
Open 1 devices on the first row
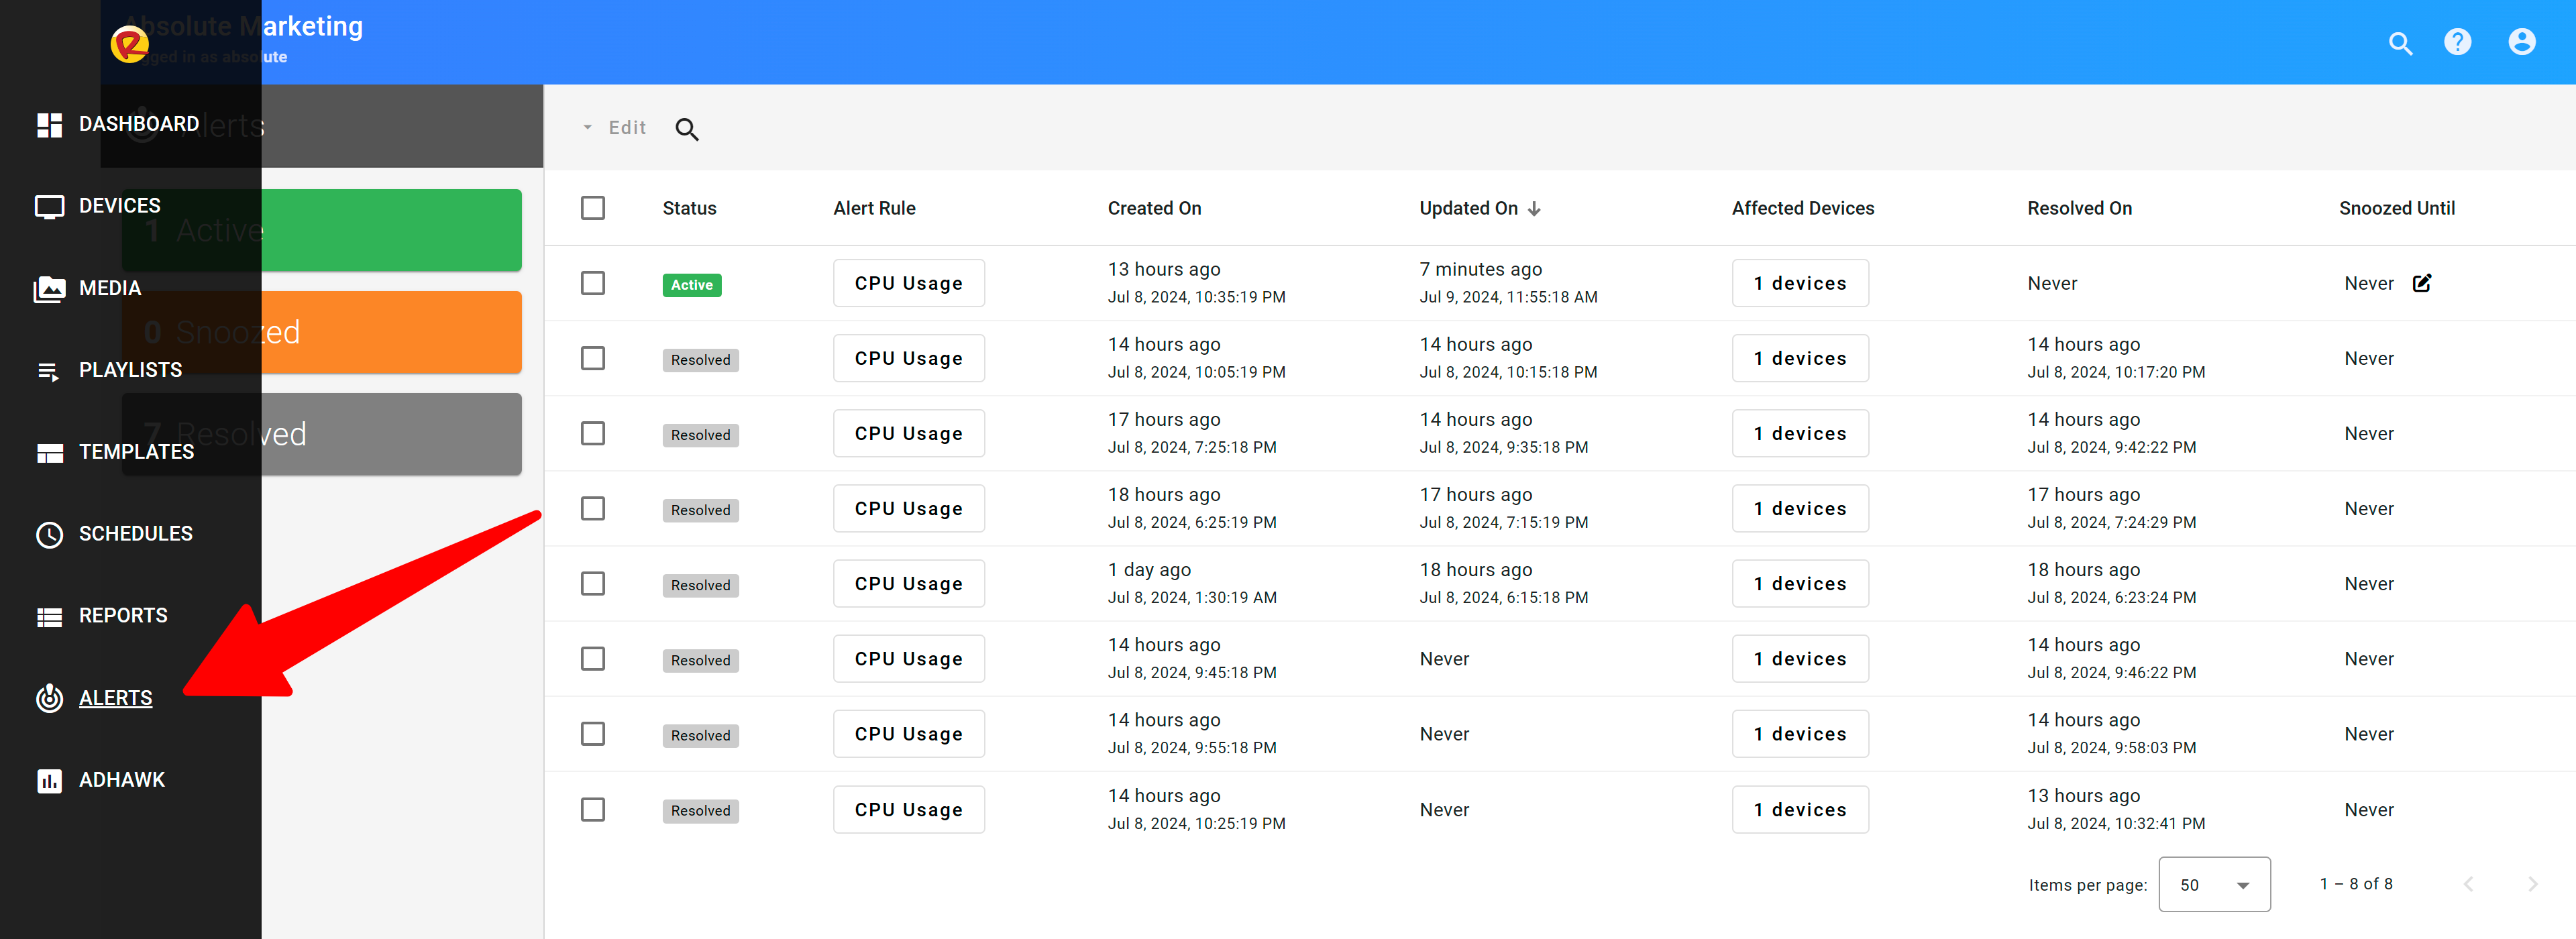pos(1799,283)
